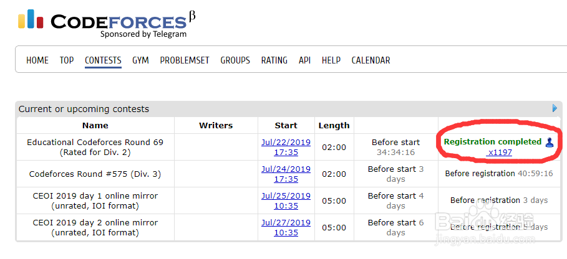Click the registered participant user icon
567x259 pixels.
tap(550, 142)
